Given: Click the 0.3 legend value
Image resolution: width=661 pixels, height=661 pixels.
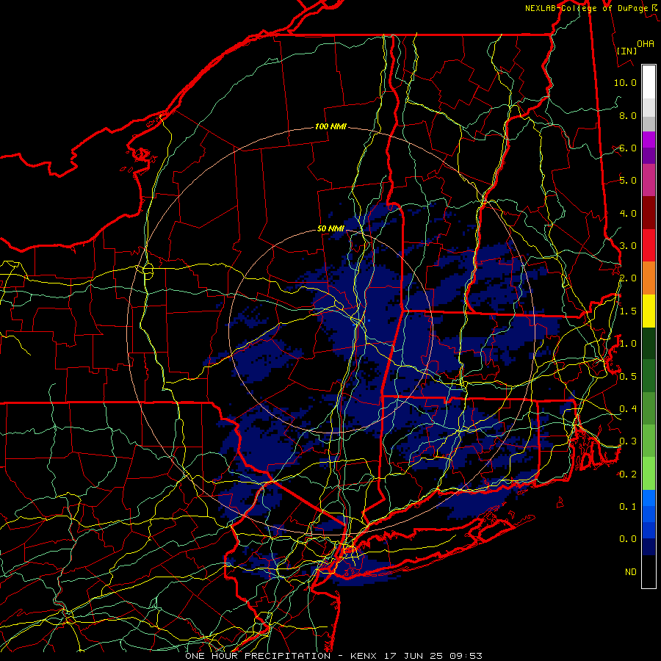Looking at the screenshot, I should click(x=628, y=441).
